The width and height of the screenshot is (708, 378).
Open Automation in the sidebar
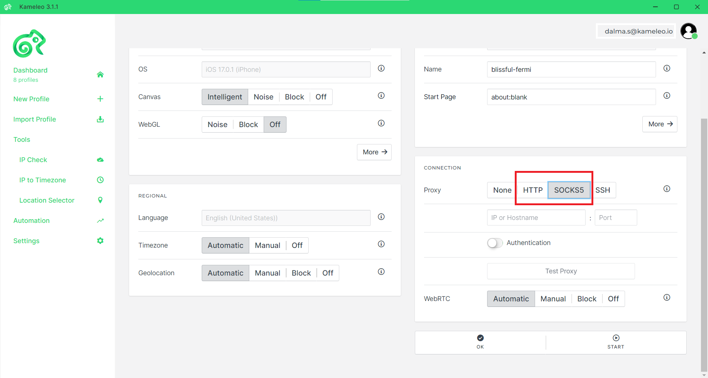pyautogui.click(x=31, y=220)
